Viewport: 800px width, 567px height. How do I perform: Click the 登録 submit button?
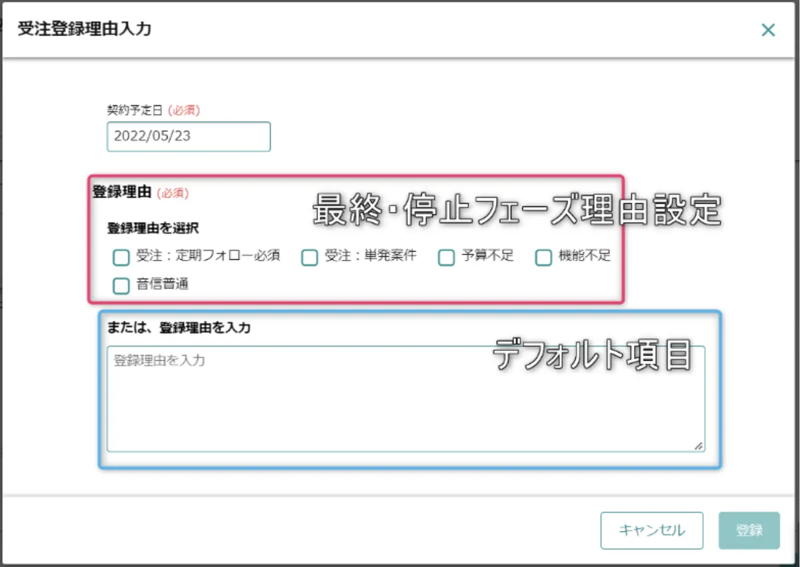click(x=749, y=530)
